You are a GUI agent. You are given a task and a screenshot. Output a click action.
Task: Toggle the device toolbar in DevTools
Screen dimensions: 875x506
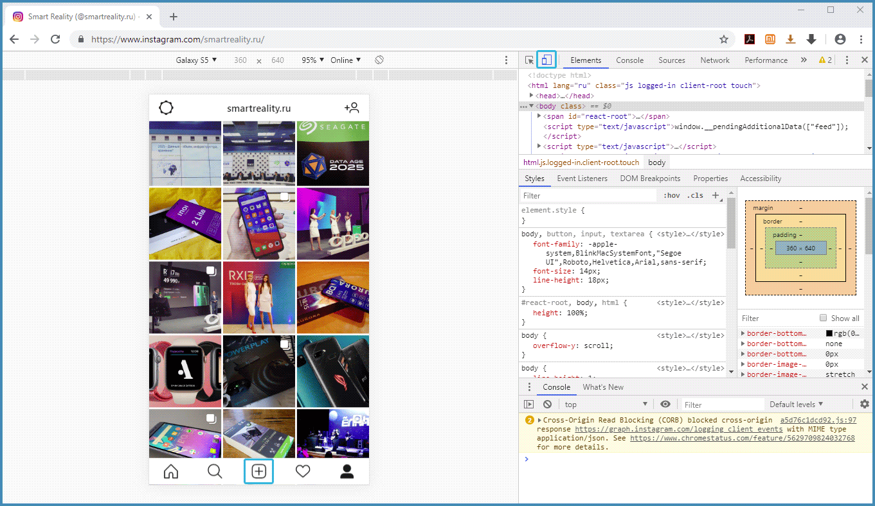(x=546, y=60)
